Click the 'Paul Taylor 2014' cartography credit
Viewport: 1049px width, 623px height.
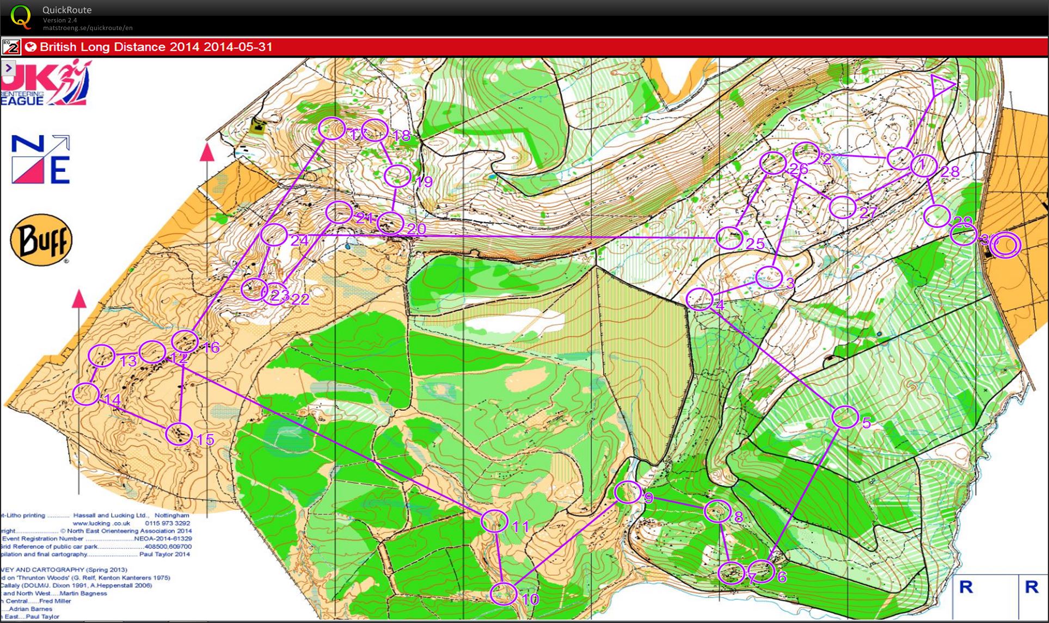tap(165, 554)
